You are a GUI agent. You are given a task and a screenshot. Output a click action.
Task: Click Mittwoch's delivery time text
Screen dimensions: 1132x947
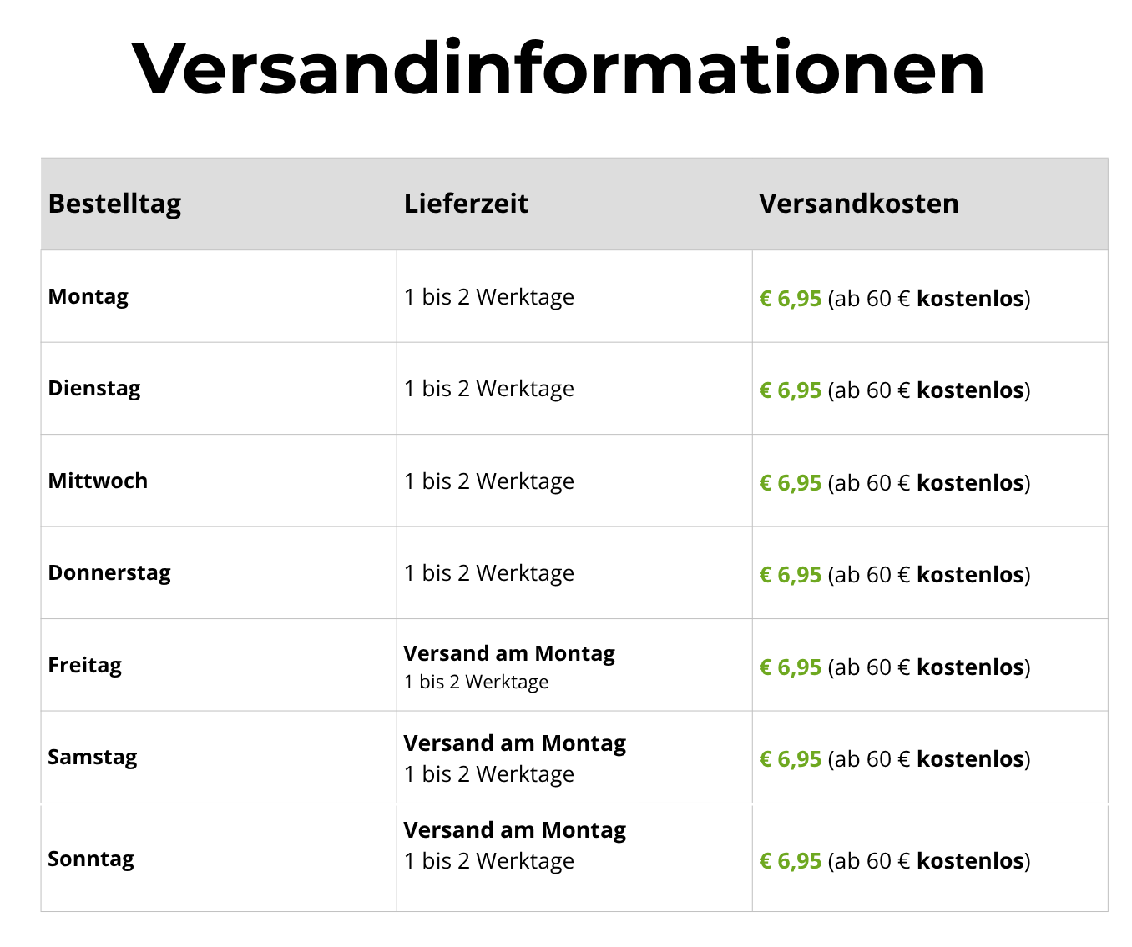(489, 482)
